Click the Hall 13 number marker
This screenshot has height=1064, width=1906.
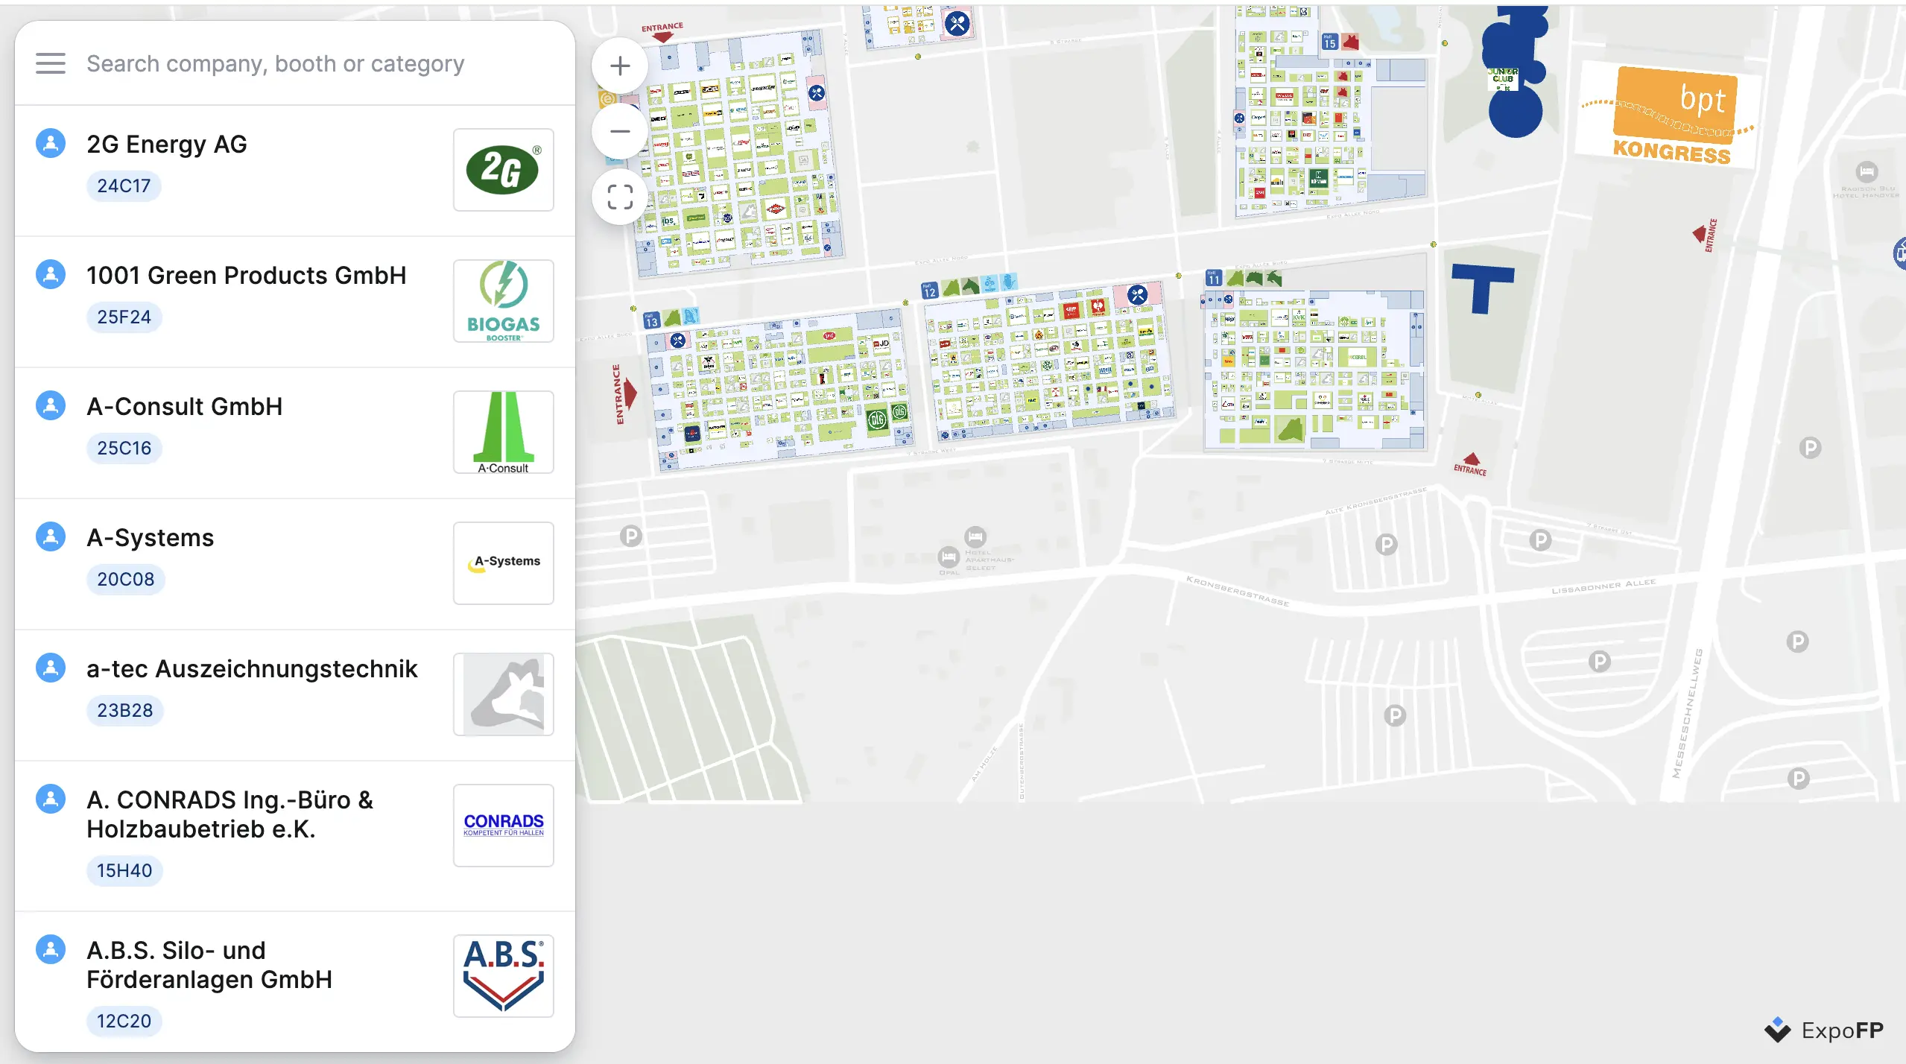(651, 321)
